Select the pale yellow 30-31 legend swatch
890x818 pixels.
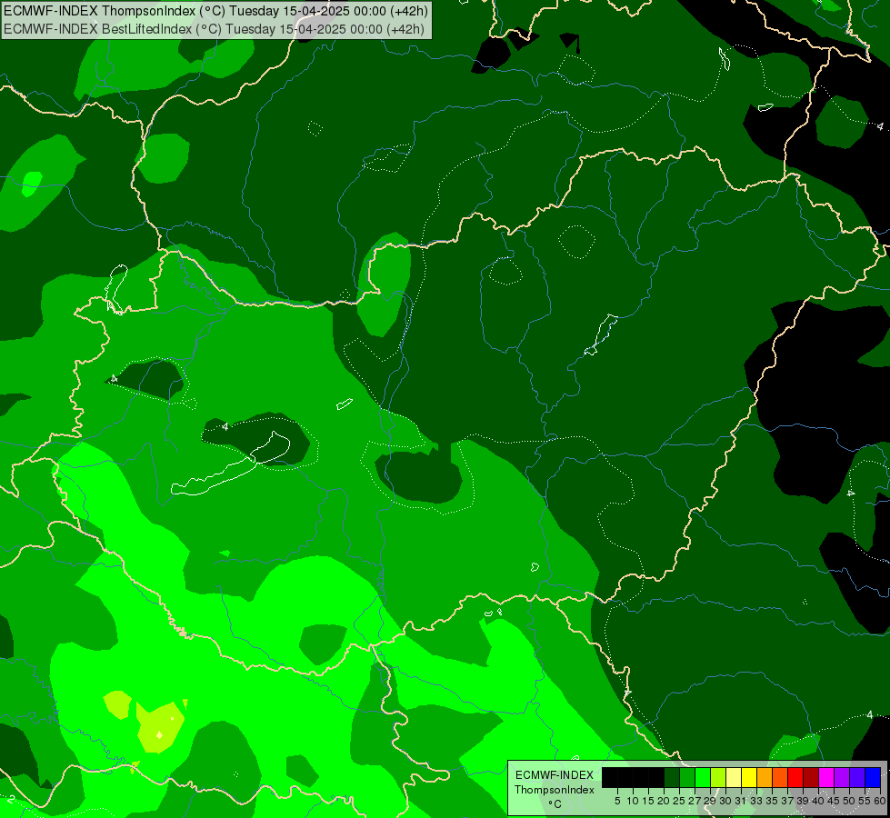(734, 777)
